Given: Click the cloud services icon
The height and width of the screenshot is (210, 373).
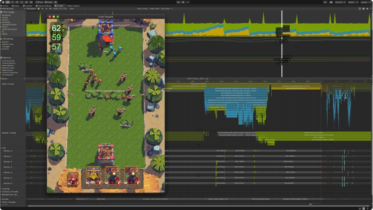Looking at the screenshot, I should [x=332, y=2].
